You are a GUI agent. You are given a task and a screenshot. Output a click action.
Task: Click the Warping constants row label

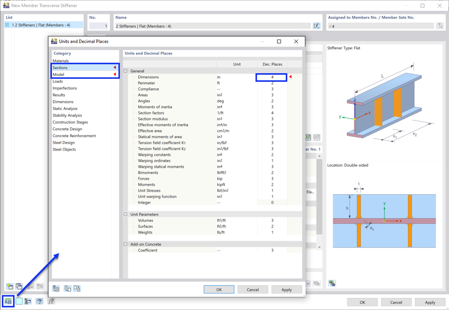(x=154, y=155)
